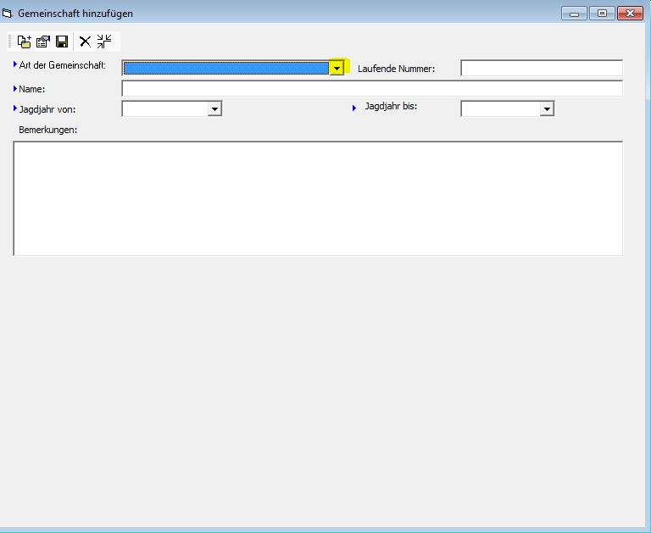651x533 pixels.
Task: Open the Art der Gemeinschaft dropdown arrow
Action: (337, 68)
